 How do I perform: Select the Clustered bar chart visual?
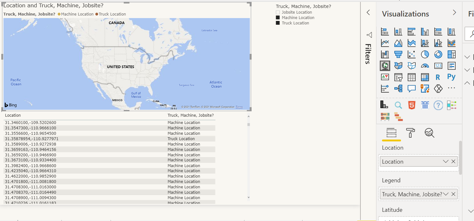coord(411,32)
